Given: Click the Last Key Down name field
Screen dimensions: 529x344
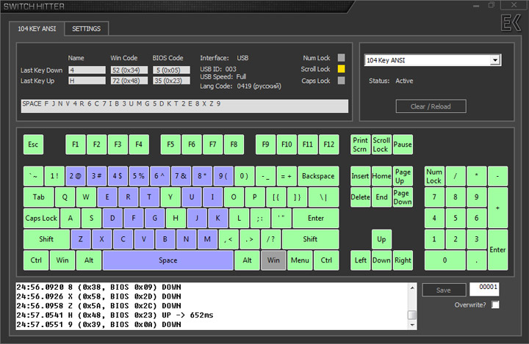Looking at the screenshot, I should click(87, 70).
